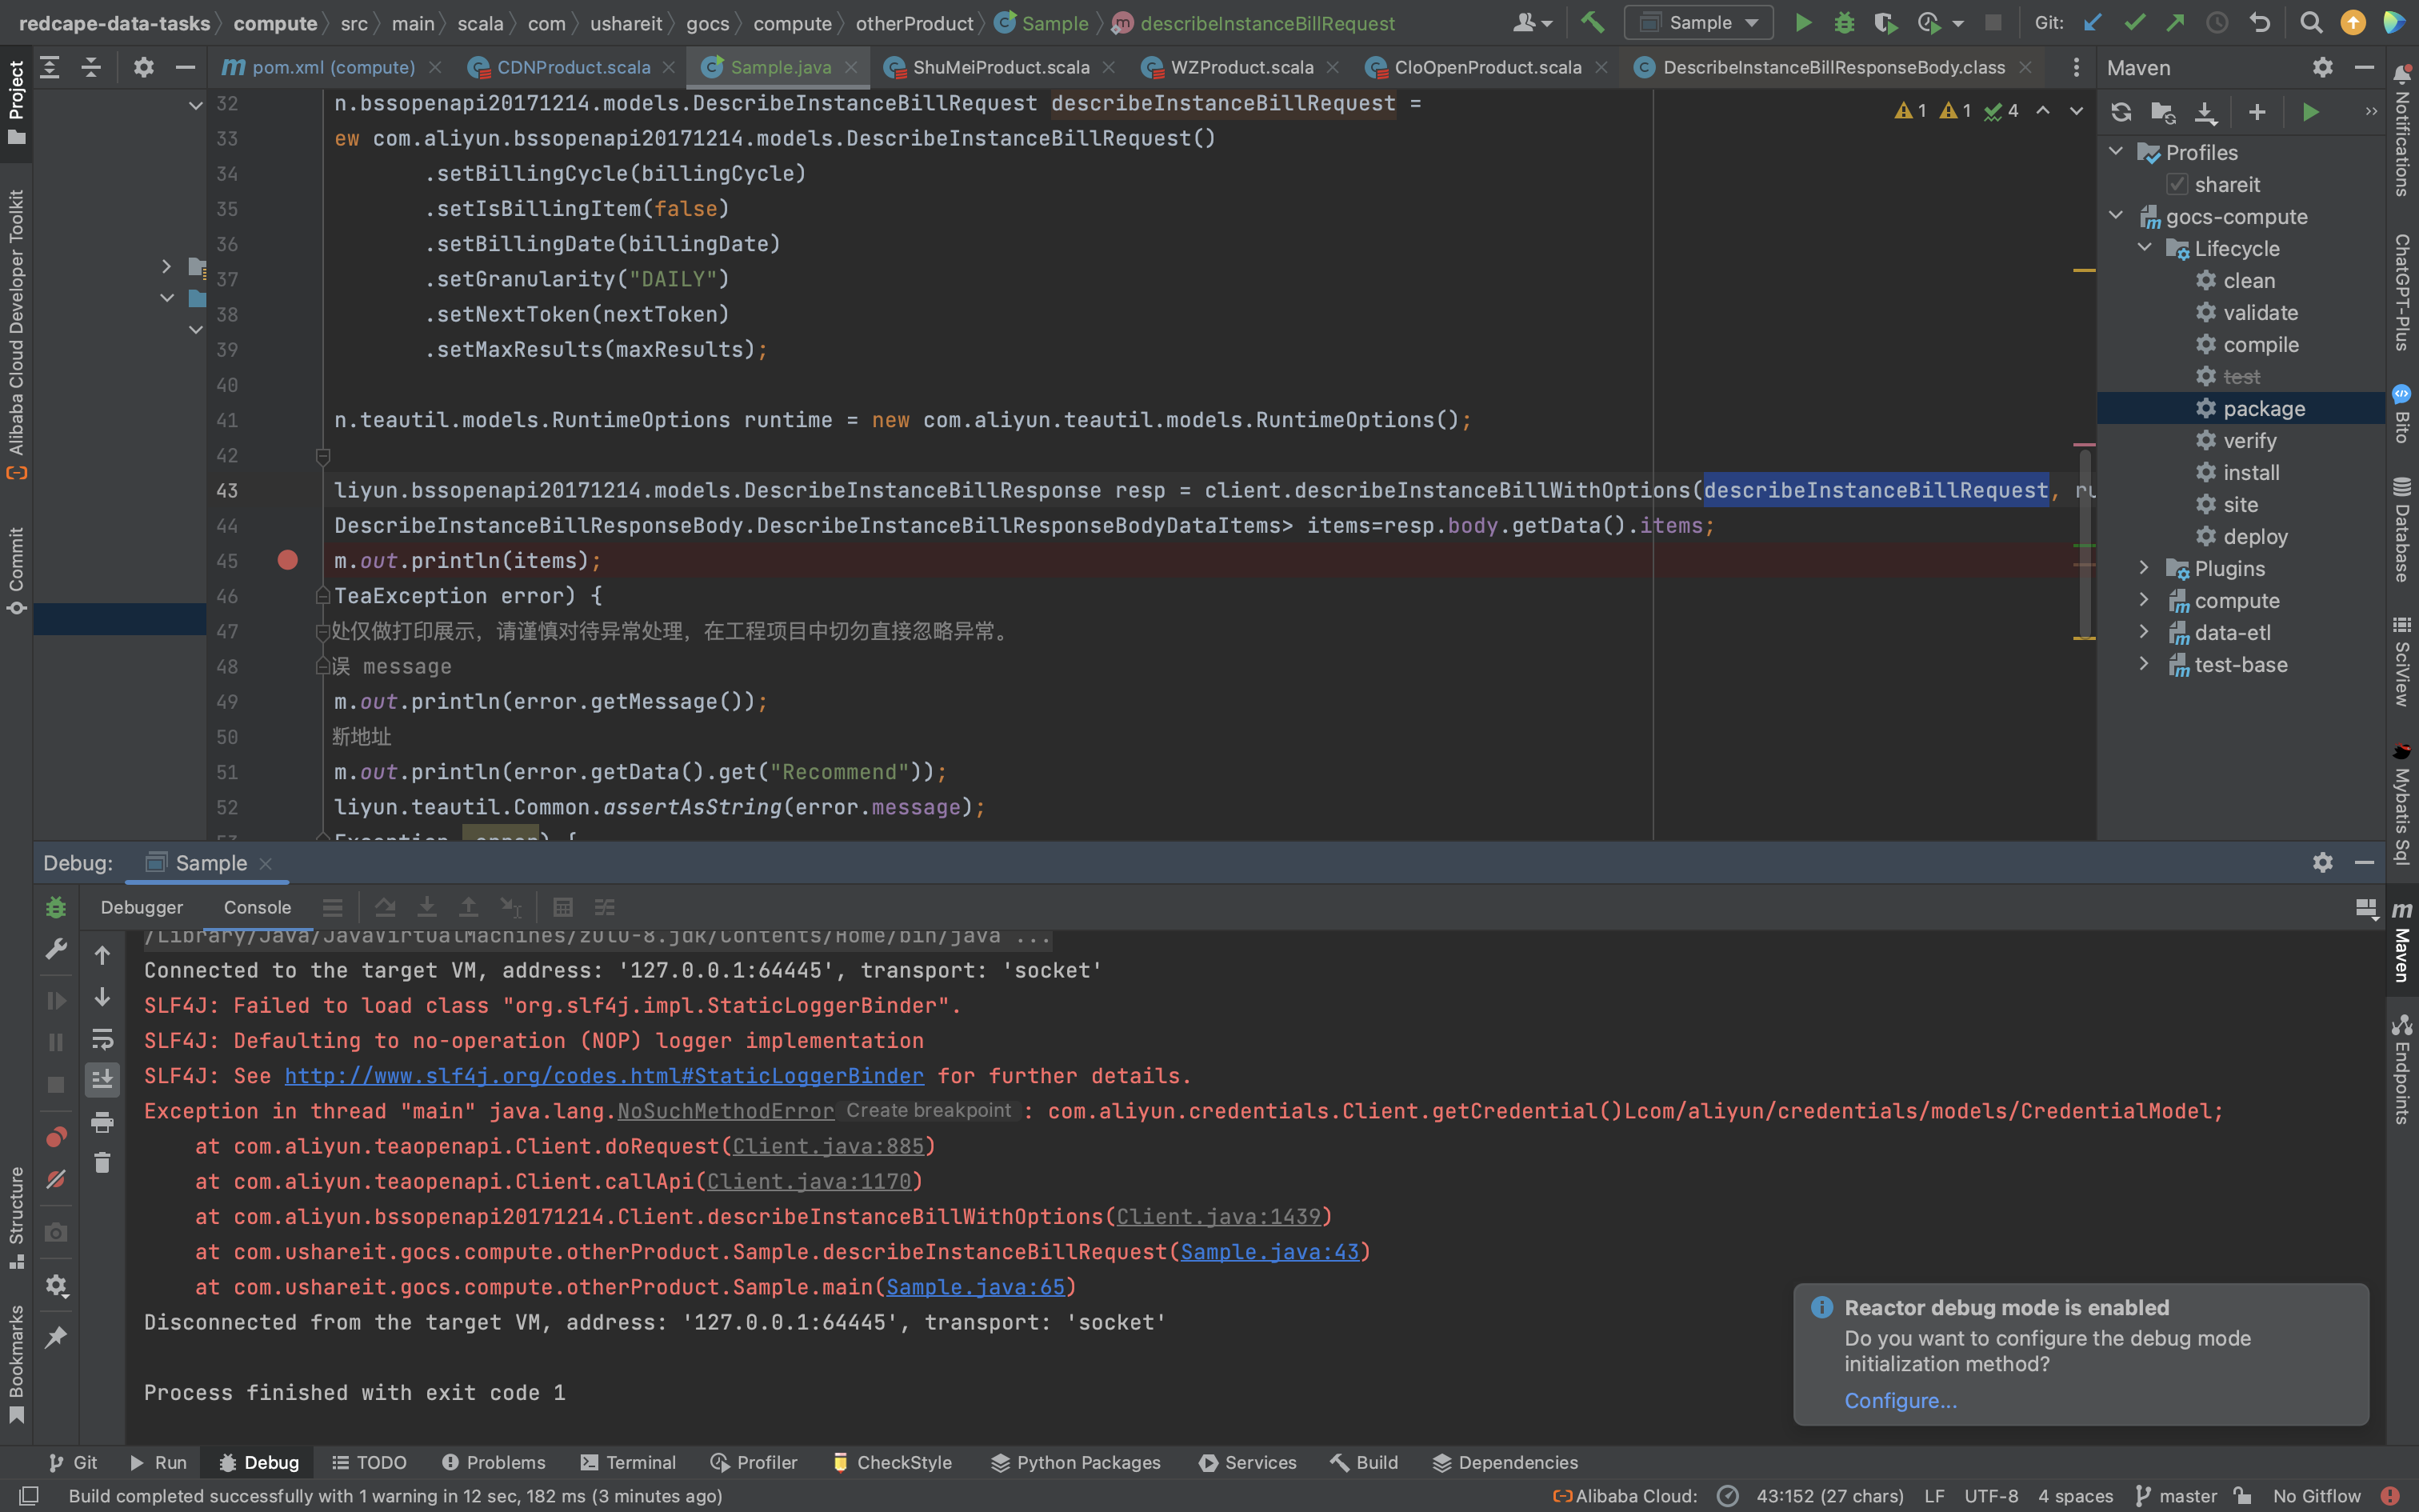Open the Terminal tool window
The image size is (2419, 1512).
[628, 1463]
